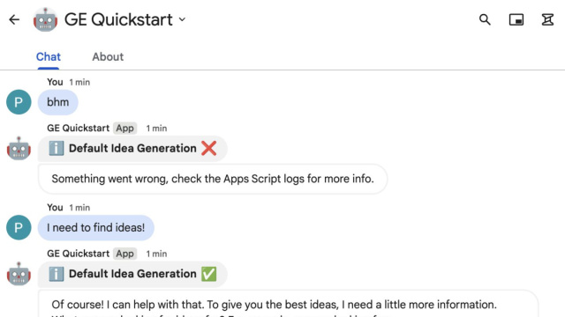Go back with the left arrow
Image resolution: width=565 pixels, height=317 pixels.
14,19
